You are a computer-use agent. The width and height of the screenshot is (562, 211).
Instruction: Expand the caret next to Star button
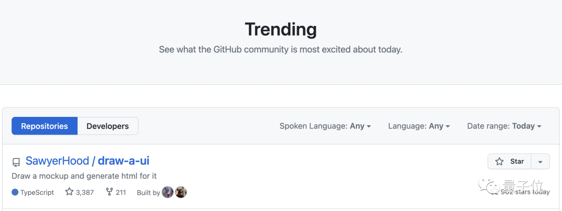point(540,162)
